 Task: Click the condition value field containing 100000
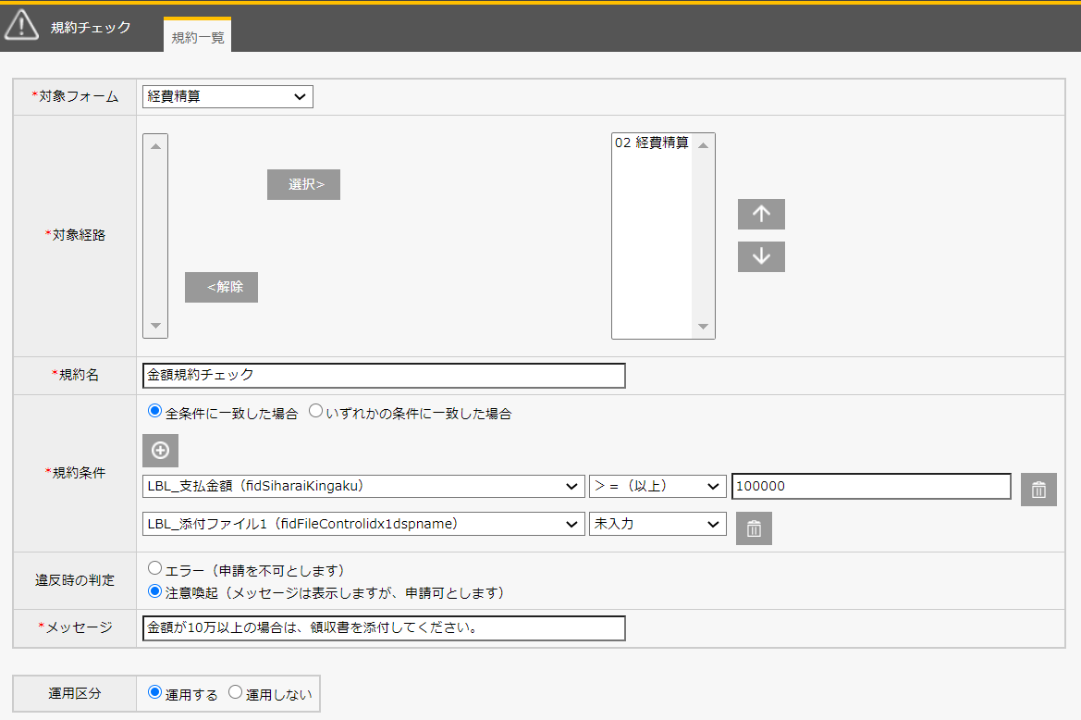[871, 486]
